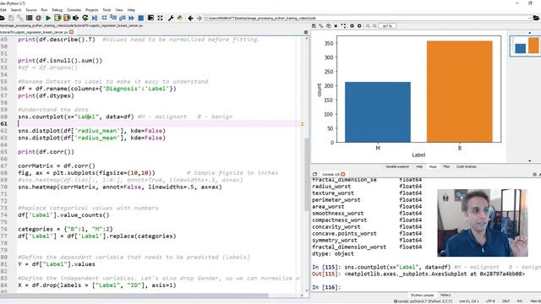Open the View menu
541x304 pixels.
pos(119,10)
